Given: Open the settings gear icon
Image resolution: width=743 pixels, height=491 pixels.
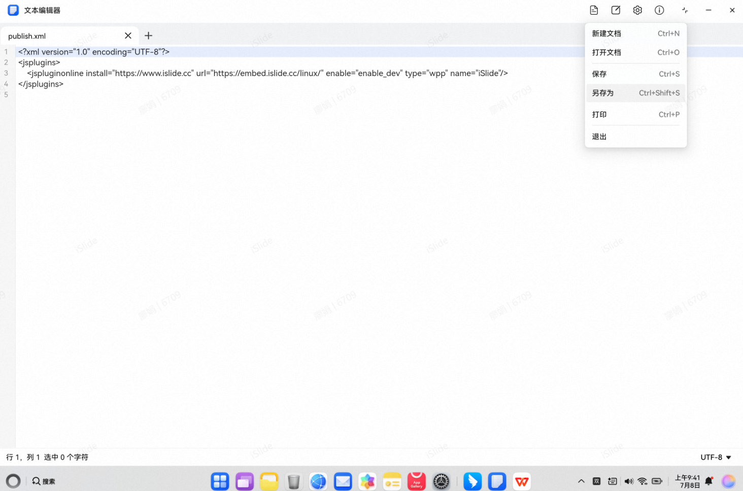Looking at the screenshot, I should (637, 10).
